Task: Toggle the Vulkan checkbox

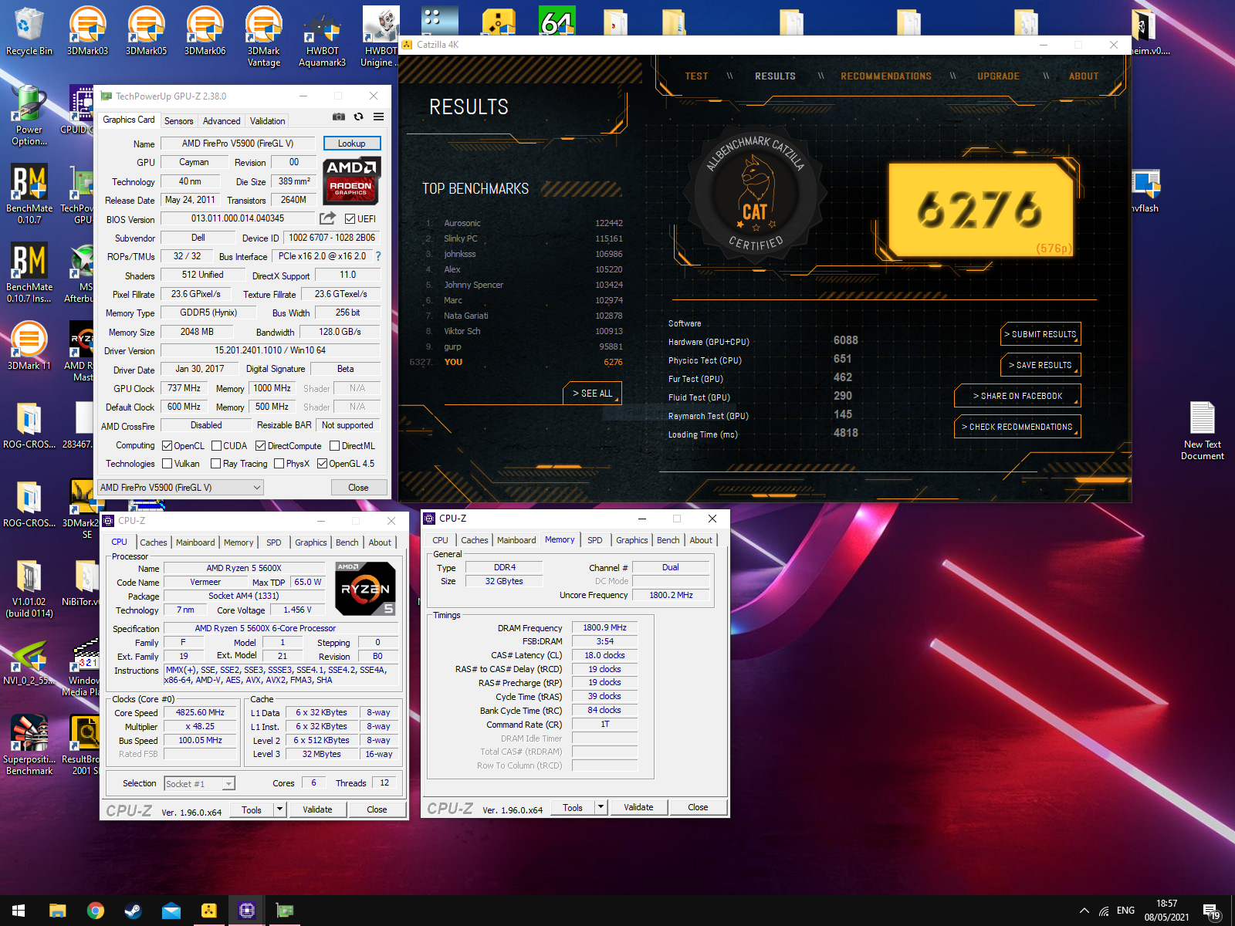Action: [167, 463]
